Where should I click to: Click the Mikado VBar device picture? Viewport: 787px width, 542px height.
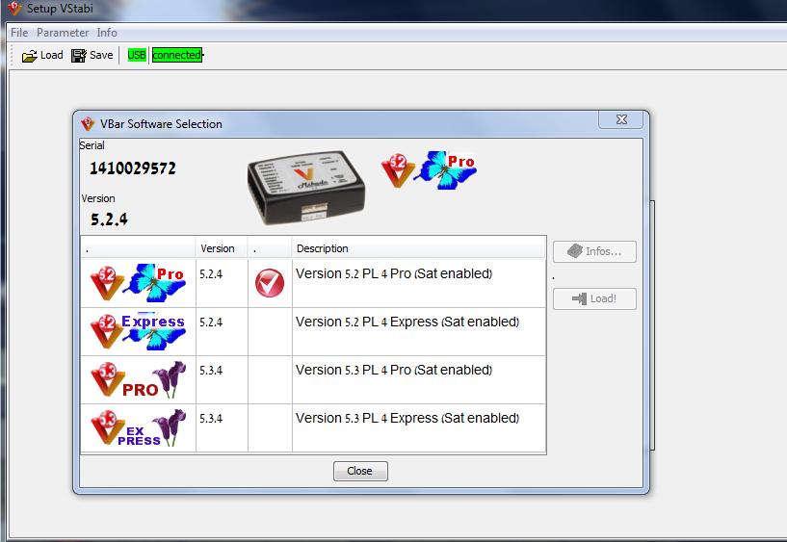pos(306,187)
